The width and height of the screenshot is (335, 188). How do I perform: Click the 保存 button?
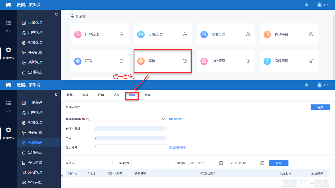pyautogui.click(x=320, y=107)
